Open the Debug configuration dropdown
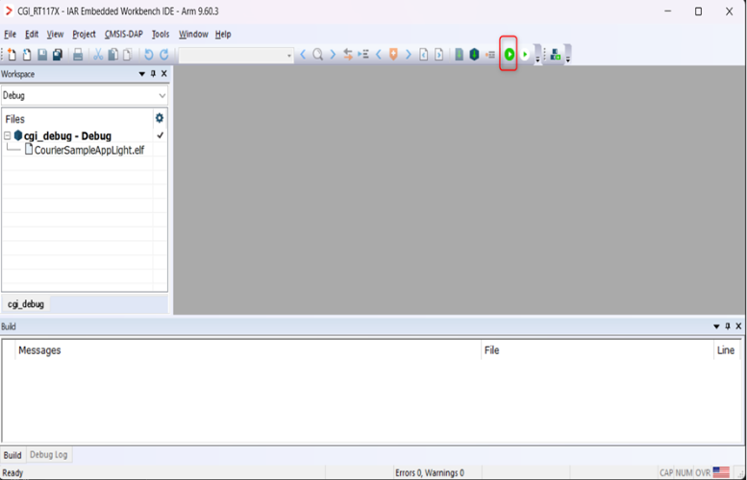The height and width of the screenshot is (480, 747). click(x=162, y=96)
